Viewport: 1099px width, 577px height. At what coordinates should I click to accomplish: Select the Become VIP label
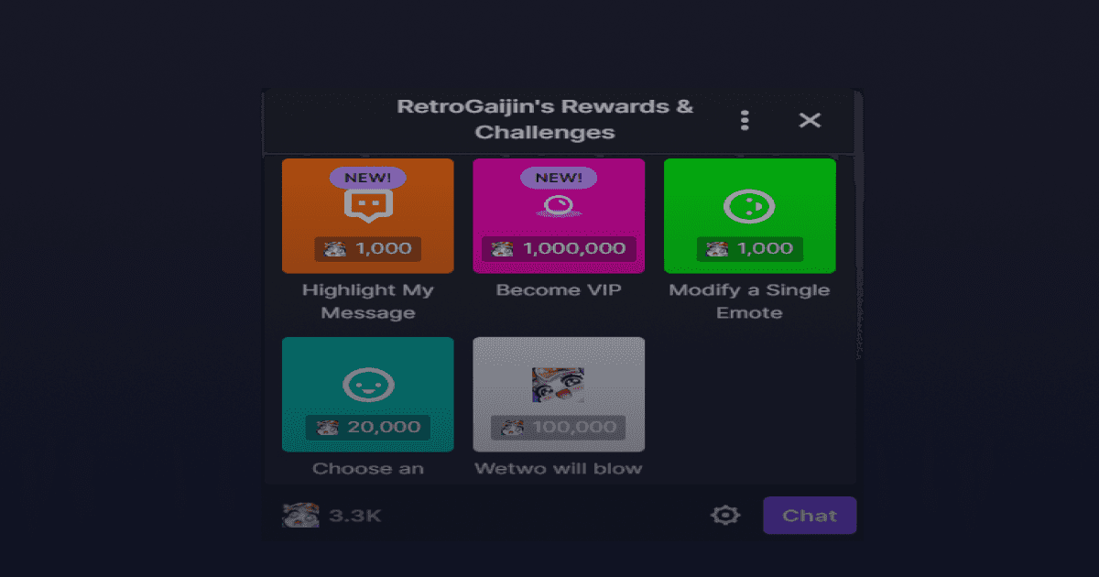tap(559, 290)
